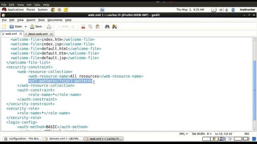The height and width of the screenshot is (144, 257).
Task: Select the first workspace in switcher
Action: point(206,139)
